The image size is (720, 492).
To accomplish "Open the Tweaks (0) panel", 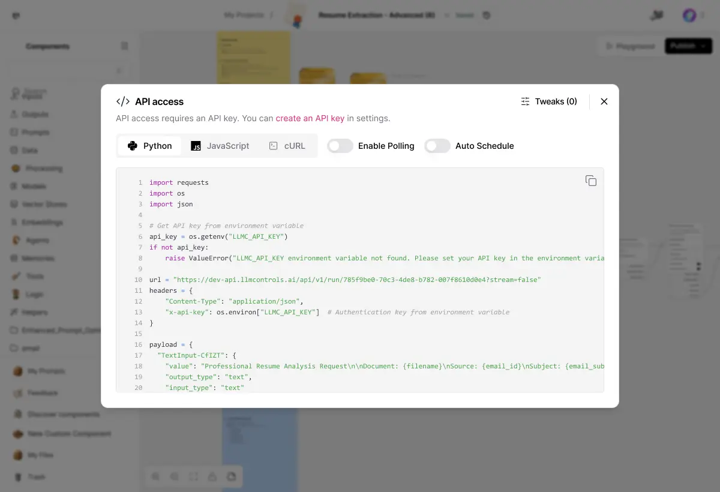I will [x=549, y=101].
